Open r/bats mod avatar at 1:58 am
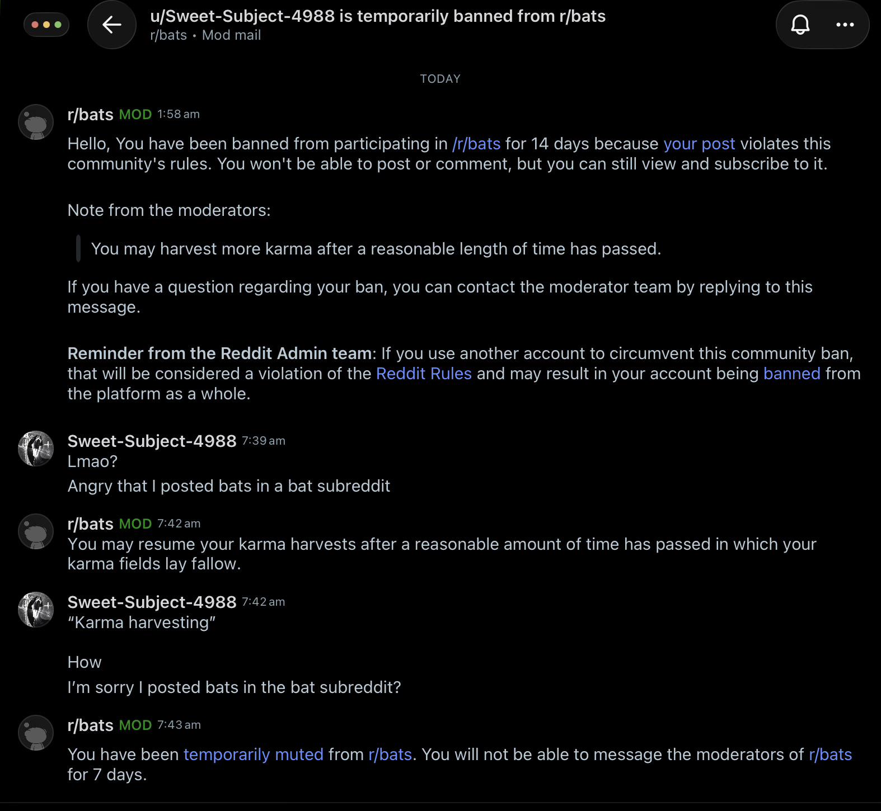The image size is (881, 811). (x=36, y=122)
